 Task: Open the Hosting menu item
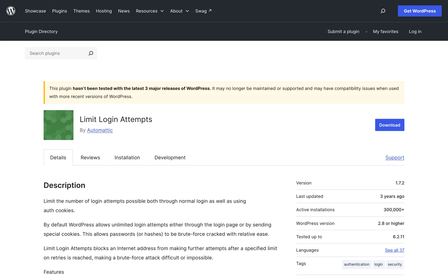tap(104, 11)
